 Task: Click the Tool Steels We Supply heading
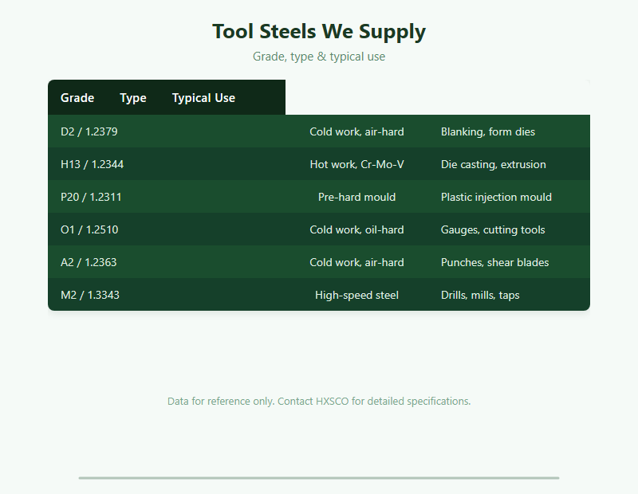(319, 31)
